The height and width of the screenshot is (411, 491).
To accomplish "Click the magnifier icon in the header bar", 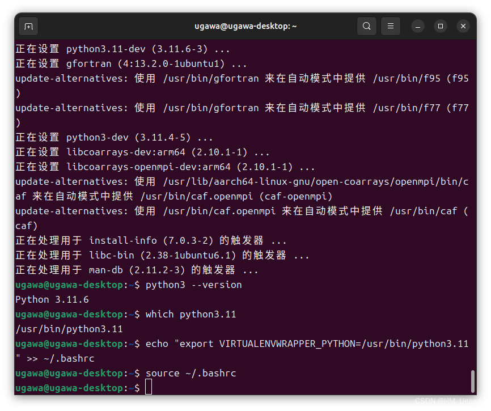I will [x=366, y=26].
